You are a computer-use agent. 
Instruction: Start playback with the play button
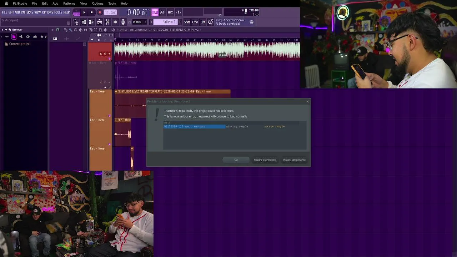pos(84,12)
